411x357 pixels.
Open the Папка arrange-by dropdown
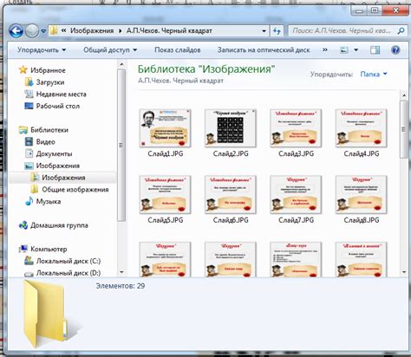[x=374, y=75]
